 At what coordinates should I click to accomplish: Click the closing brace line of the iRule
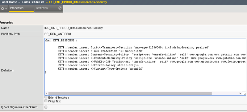pyautogui.click(x=45, y=72)
